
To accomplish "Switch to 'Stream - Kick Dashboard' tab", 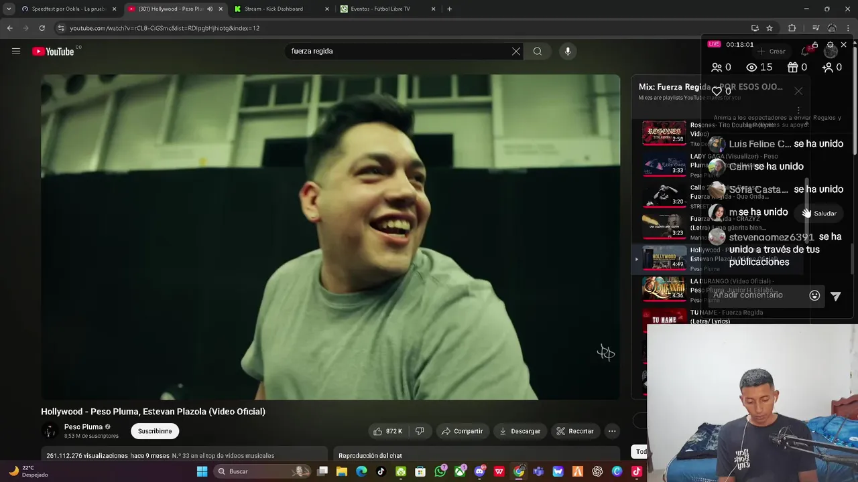I will tap(282, 9).
